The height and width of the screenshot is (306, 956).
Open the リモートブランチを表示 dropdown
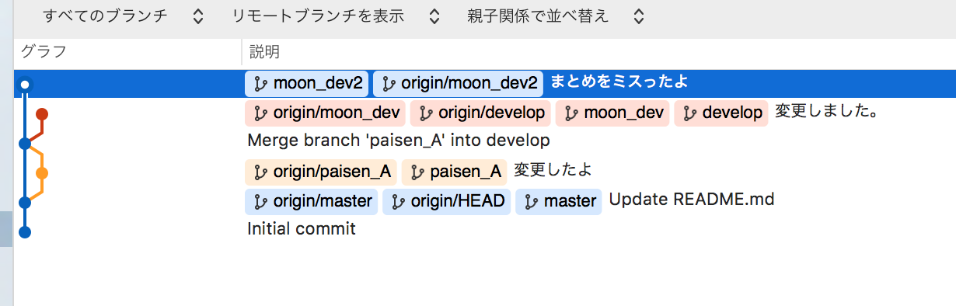[x=337, y=16]
